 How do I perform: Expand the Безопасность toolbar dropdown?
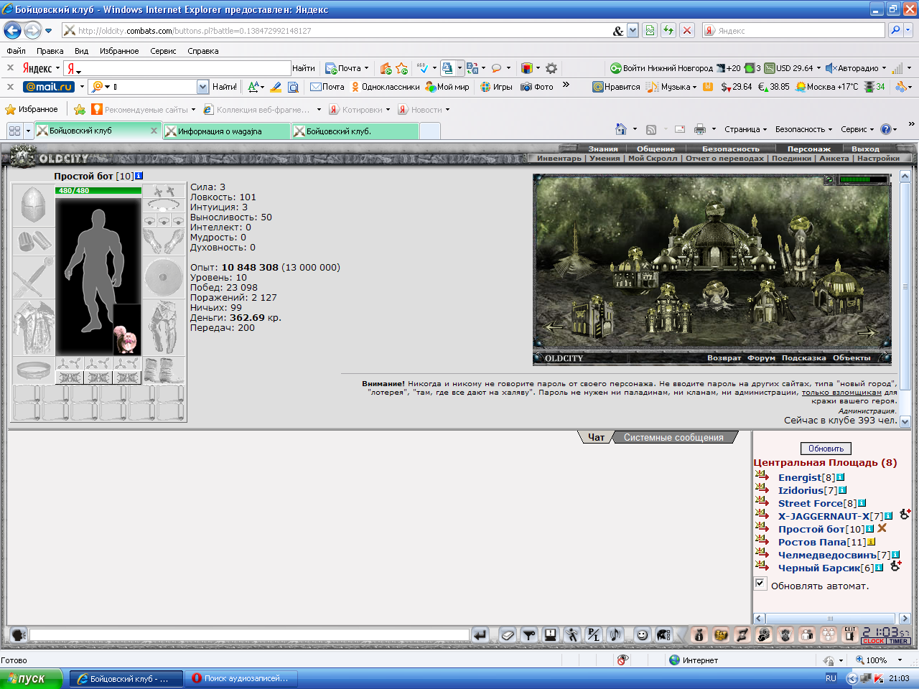(x=803, y=129)
